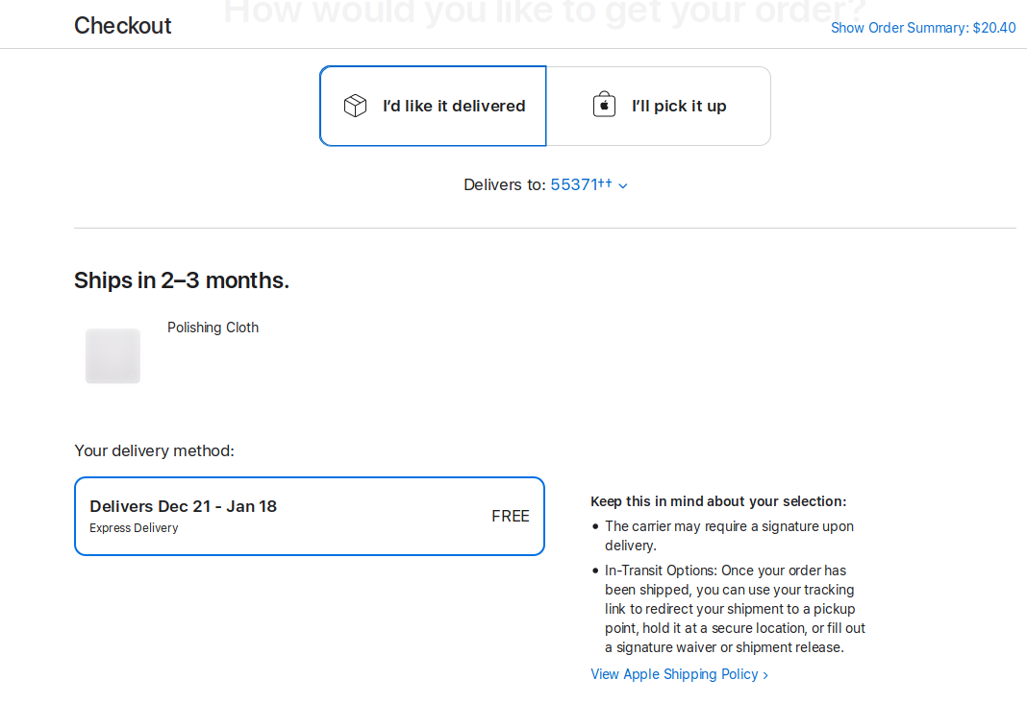
Task: Expand the chevron beside the ZIP code
Action: tap(623, 185)
